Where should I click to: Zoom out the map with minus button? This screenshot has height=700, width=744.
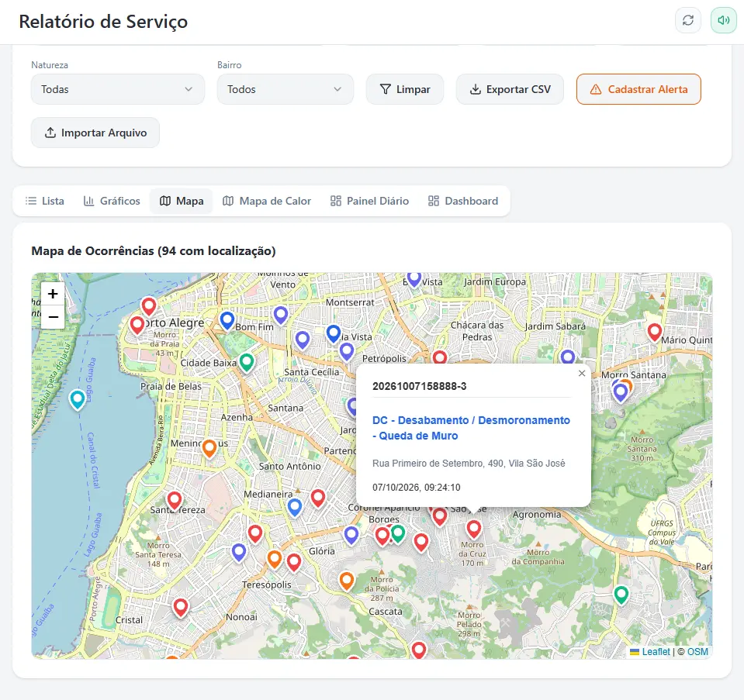53,317
